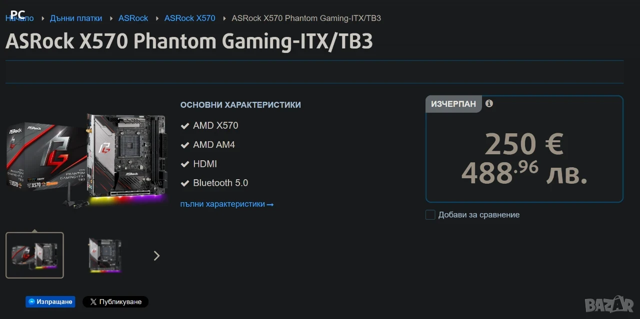Click the last breadcrumb ASRock X570 Phantom Gaming-ITX/TB3

[306, 18]
